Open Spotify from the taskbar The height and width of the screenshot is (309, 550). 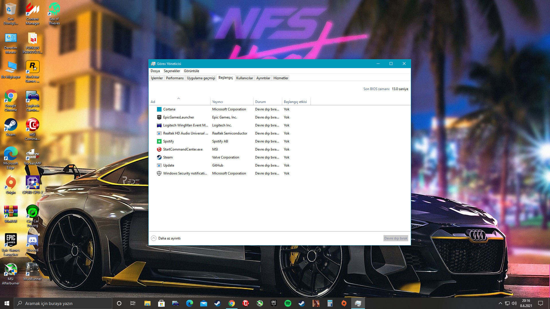(288, 303)
